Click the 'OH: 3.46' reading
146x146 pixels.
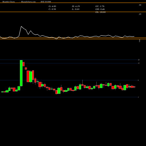pos(100,9)
